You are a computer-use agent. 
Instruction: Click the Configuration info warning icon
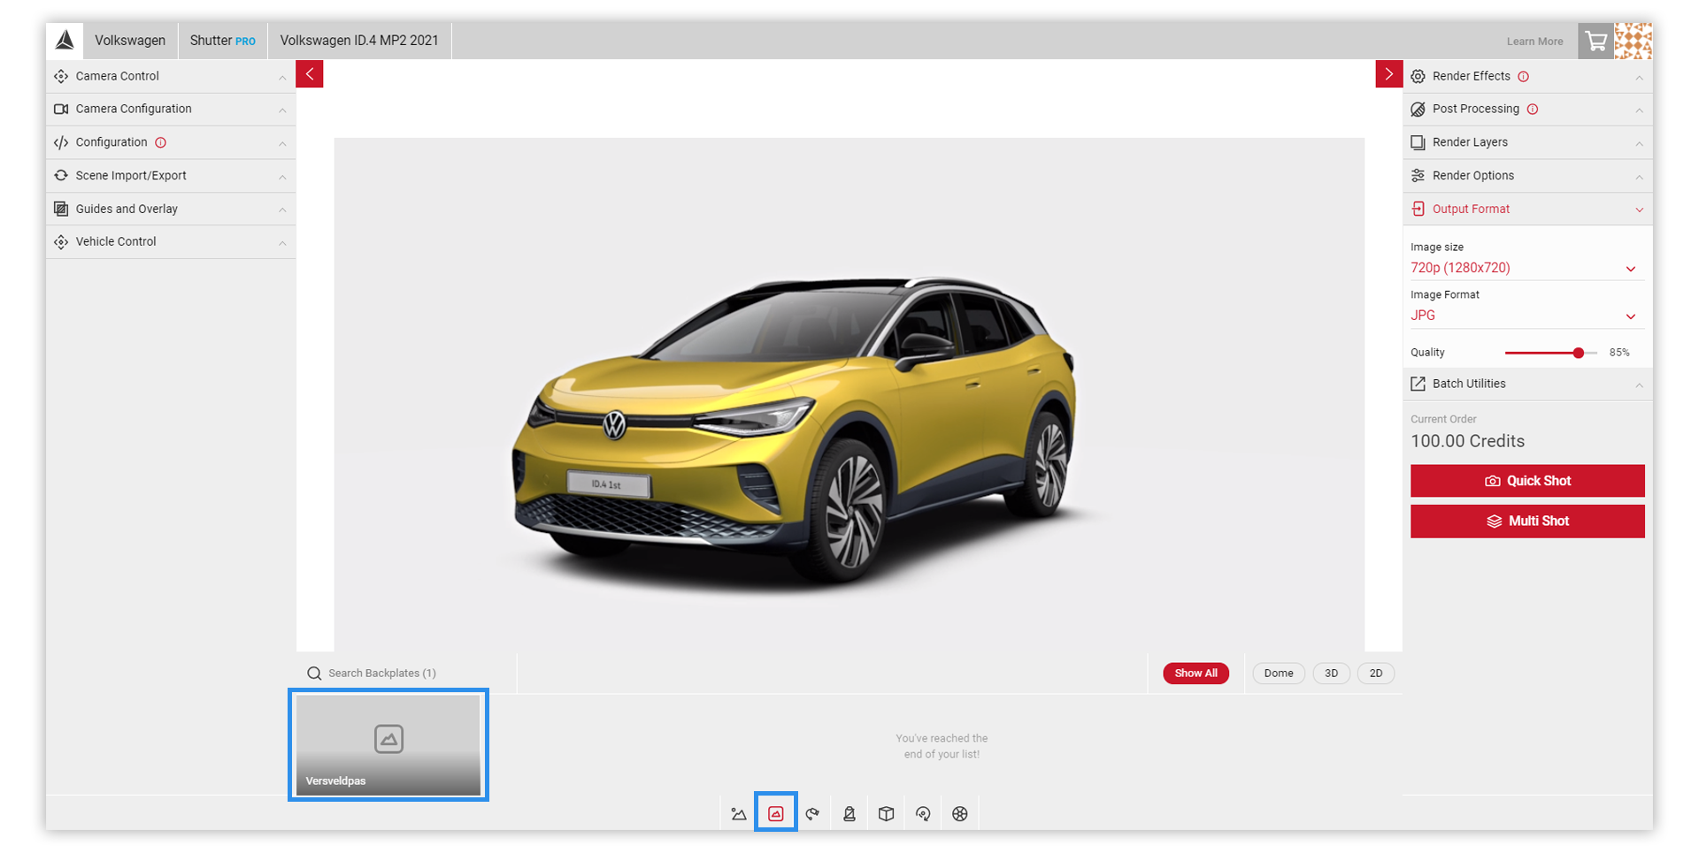click(160, 142)
